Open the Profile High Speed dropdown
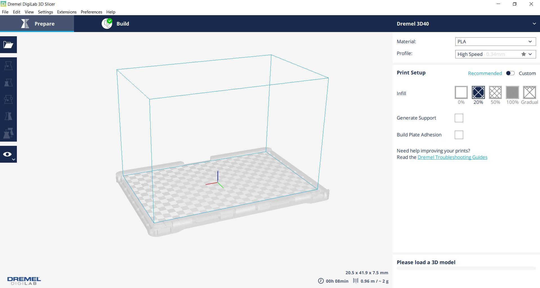Screen dimensions: 540x288 (x=495, y=54)
